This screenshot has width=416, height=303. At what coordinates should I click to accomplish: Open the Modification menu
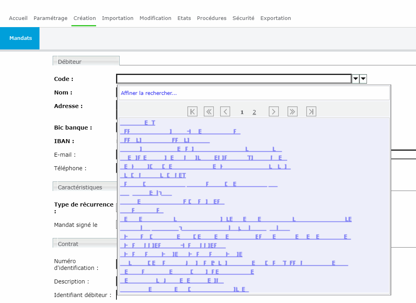tap(155, 18)
